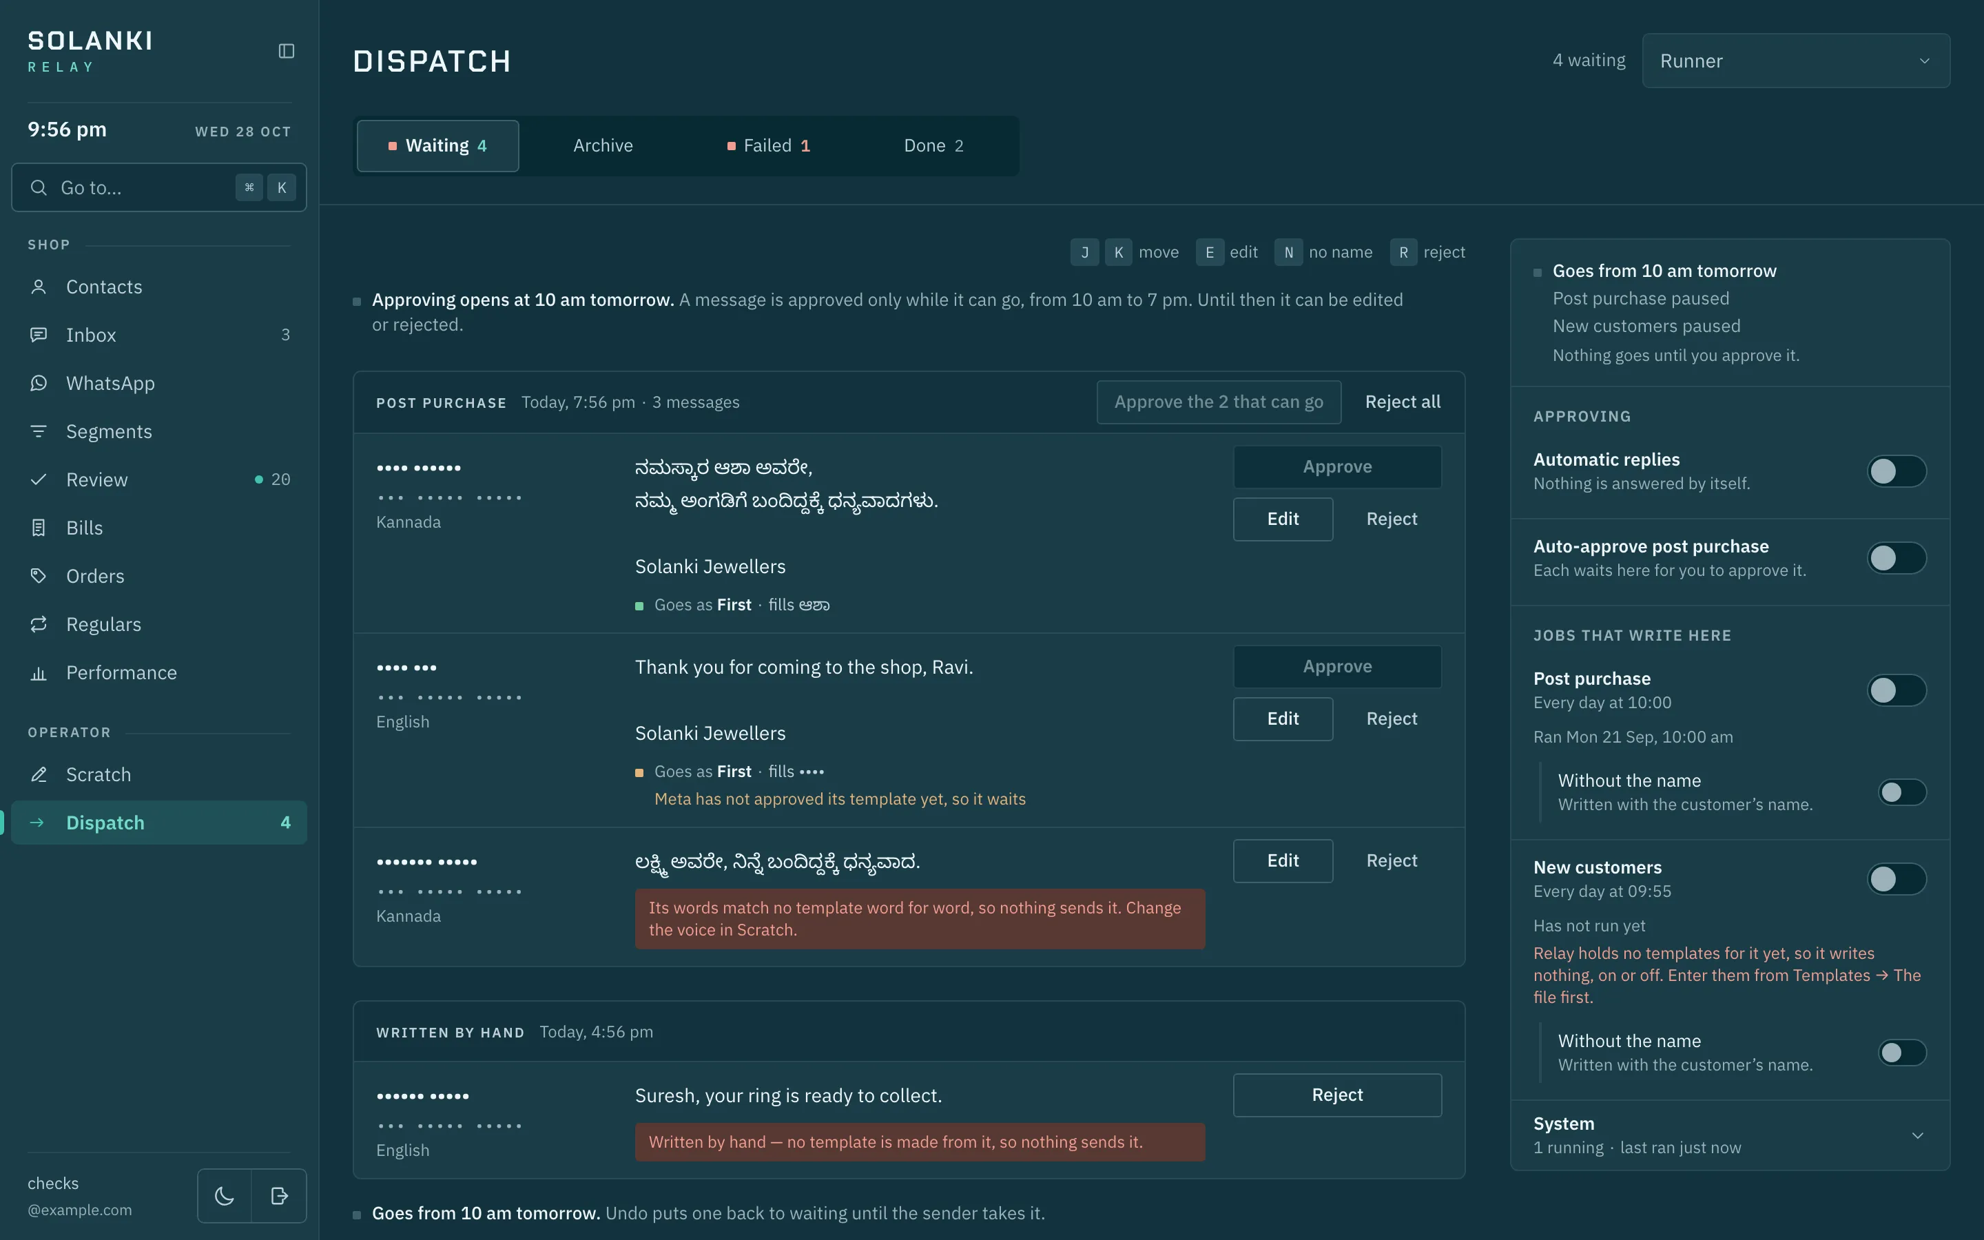Click the Orders tag icon
Screen dimensions: 1984x1240
[39, 576]
